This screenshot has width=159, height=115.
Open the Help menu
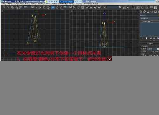(x=96, y=4)
